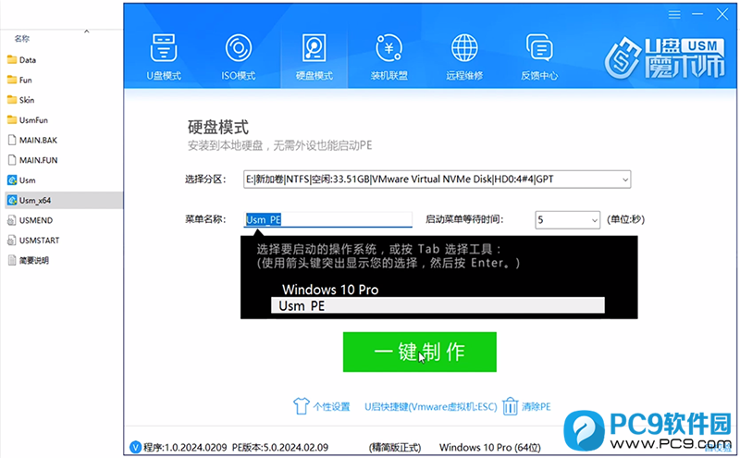Open 反馈中心 section

pos(539,57)
